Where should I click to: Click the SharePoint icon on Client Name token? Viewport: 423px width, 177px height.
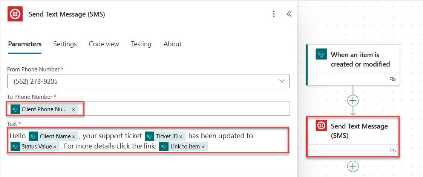[x=34, y=136]
